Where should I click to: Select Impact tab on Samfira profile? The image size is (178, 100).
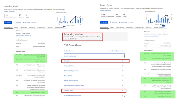click(x=16, y=27)
